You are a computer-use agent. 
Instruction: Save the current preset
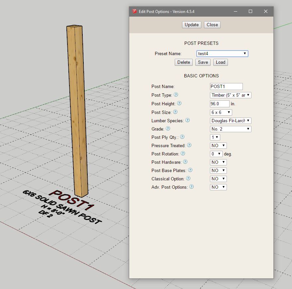(x=203, y=62)
